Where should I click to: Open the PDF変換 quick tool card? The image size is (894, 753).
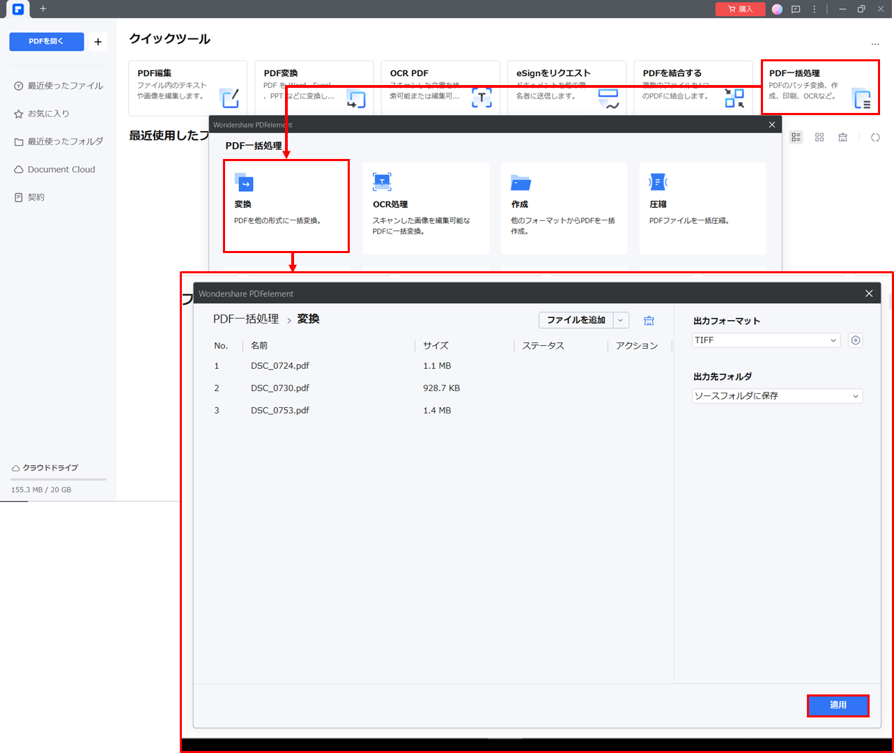point(314,88)
